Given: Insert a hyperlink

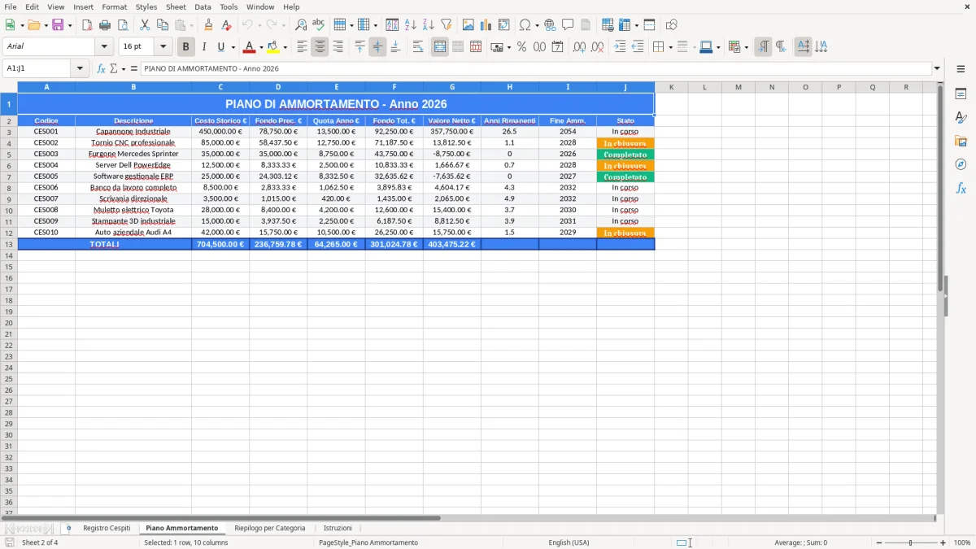Looking at the screenshot, I should 550,24.
